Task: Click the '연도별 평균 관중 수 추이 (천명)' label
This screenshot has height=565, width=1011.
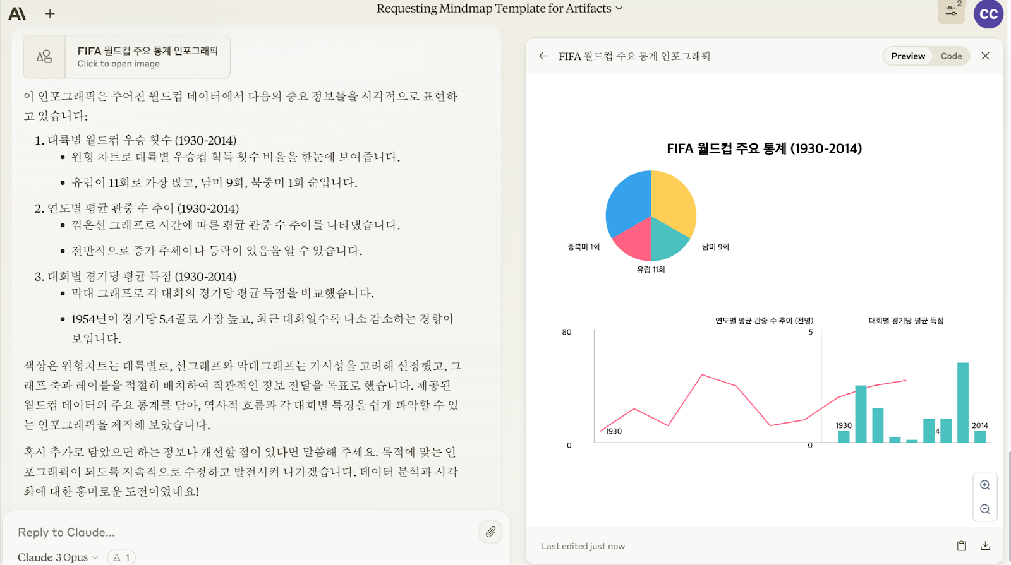Action: [x=764, y=321]
